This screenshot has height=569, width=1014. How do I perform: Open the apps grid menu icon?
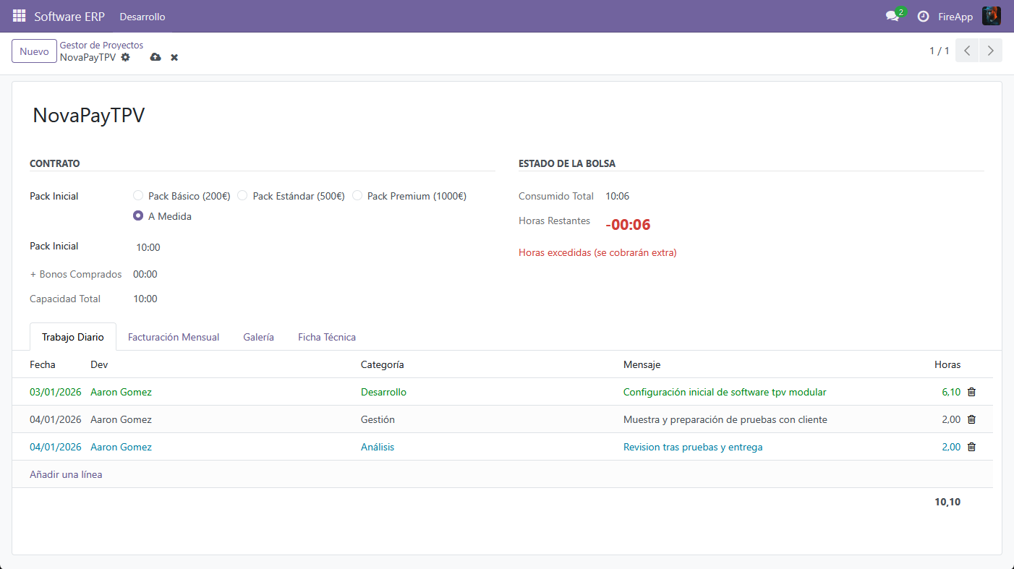click(x=19, y=16)
